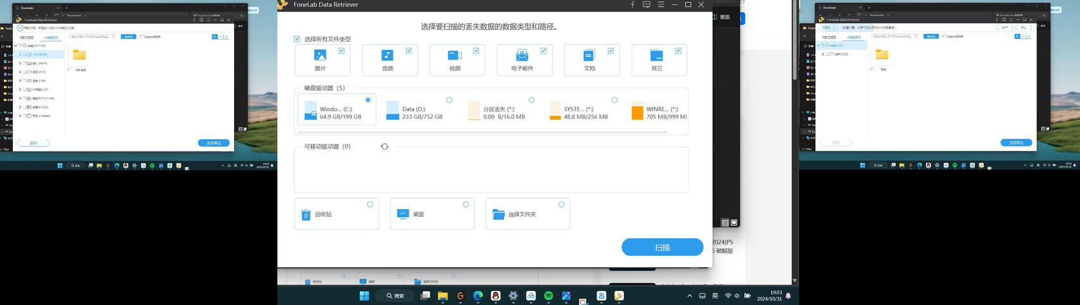Uncheck the 音频 checkbox
The width and height of the screenshot is (1080, 305).
coord(409,51)
